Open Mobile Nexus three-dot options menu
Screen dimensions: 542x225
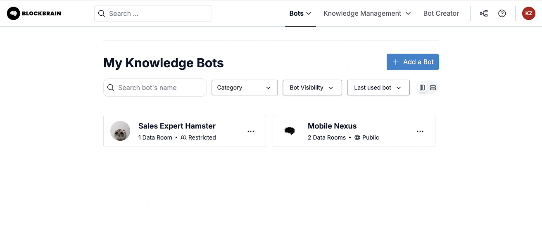click(x=420, y=131)
